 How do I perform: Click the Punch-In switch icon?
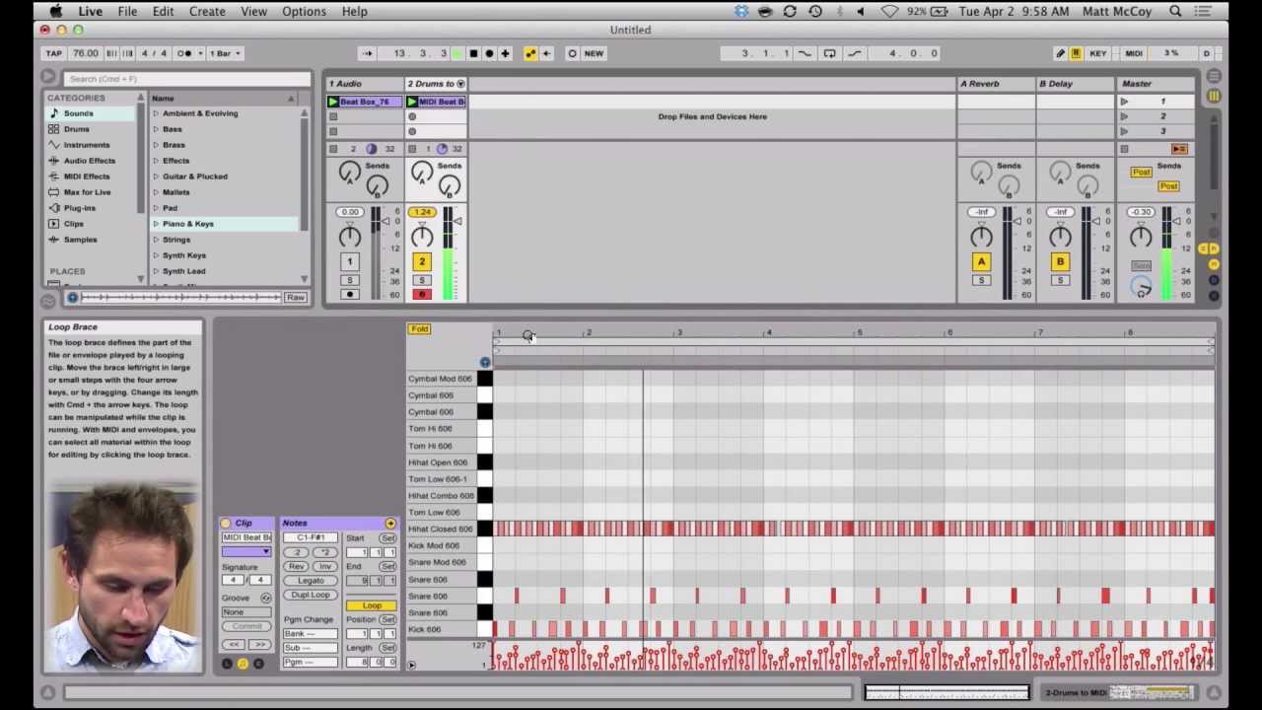click(805, 53)
